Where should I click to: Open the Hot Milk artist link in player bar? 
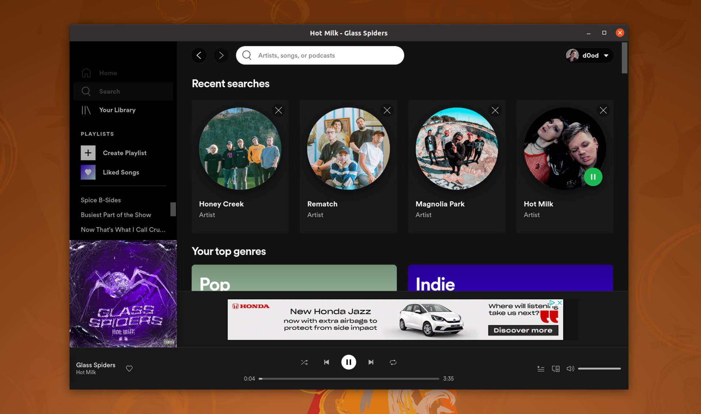[86, 372]
